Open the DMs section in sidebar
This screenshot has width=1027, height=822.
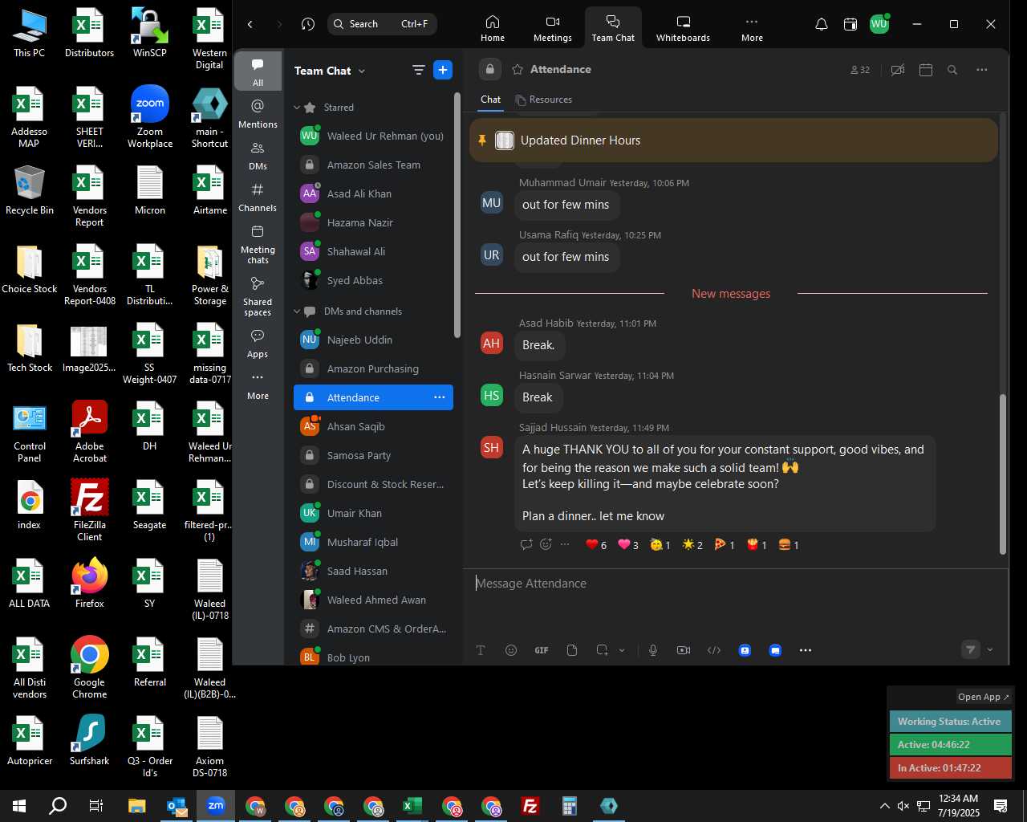tap(258, 156)
